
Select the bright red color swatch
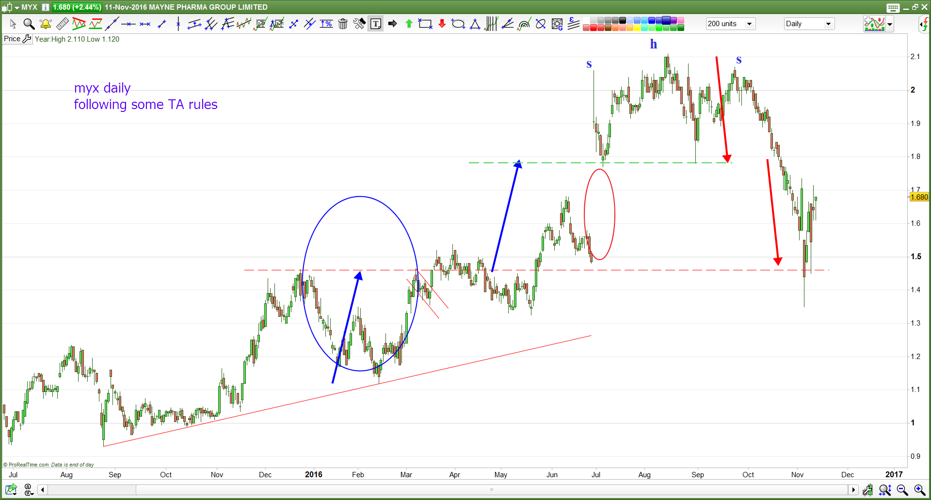point(594,28)
